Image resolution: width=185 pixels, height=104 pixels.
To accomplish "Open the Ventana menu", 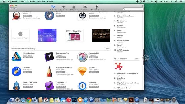I will point(41,1).
